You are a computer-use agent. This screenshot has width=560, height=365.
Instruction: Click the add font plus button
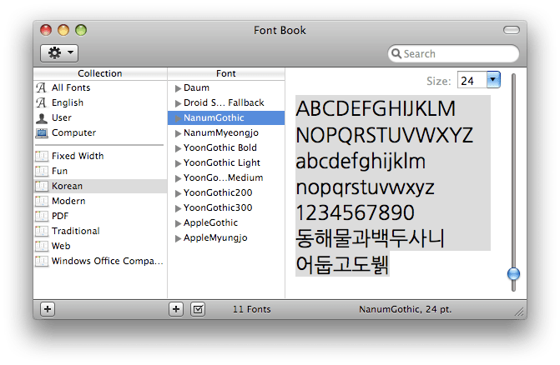[176, 309]
